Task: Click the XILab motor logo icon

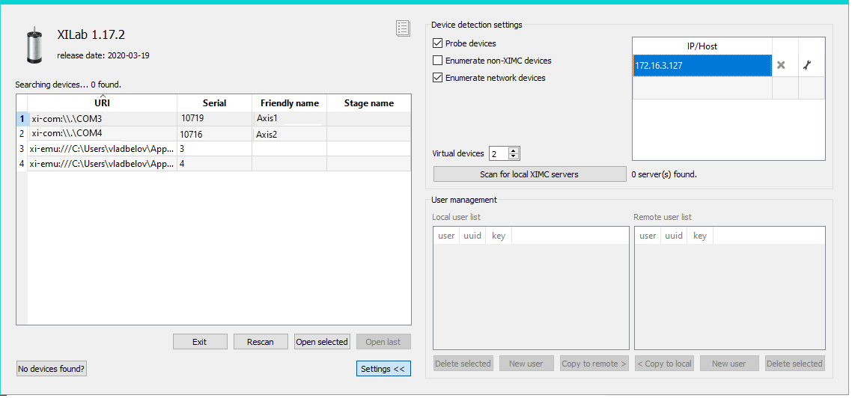Action: click(34, 45)
